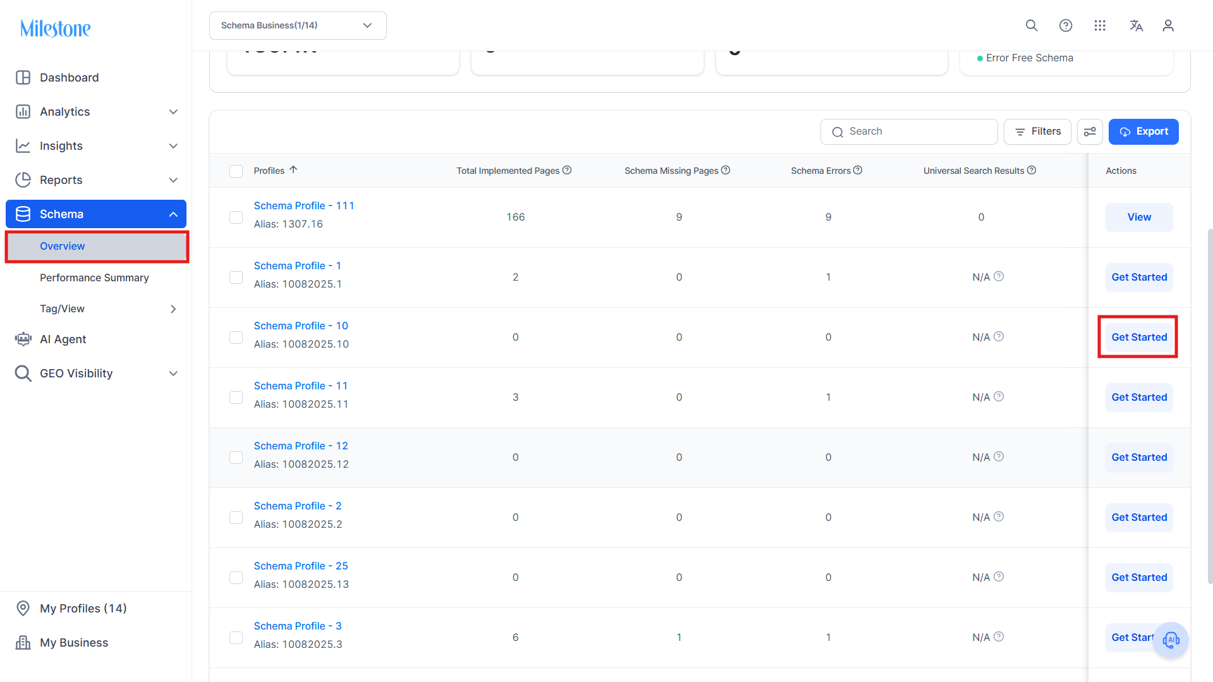Check the box for Schema Profile - 111
The height and width of the screenshot is (682, 1213).
click(236, 217)
